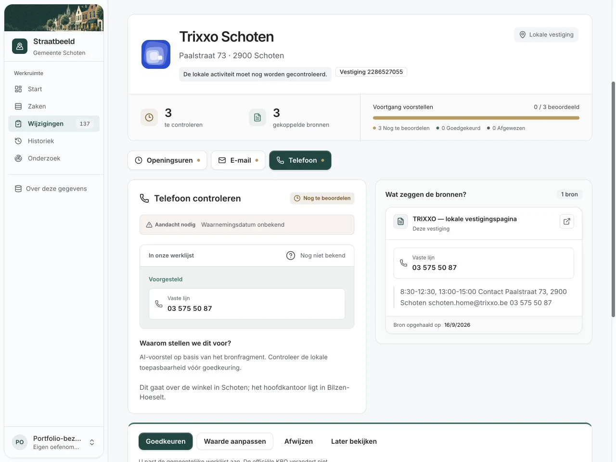Select the Telefoon tab

tap(300, 160)
